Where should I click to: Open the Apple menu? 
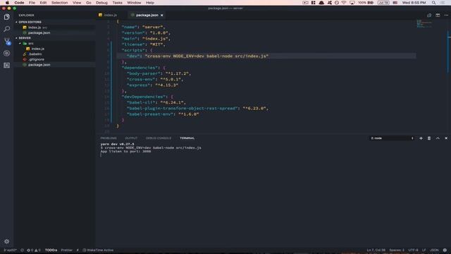click(7, 3)
